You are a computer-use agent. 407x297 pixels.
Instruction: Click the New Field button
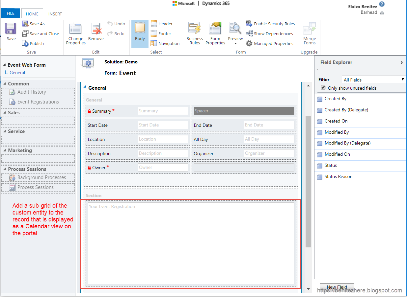337,287
